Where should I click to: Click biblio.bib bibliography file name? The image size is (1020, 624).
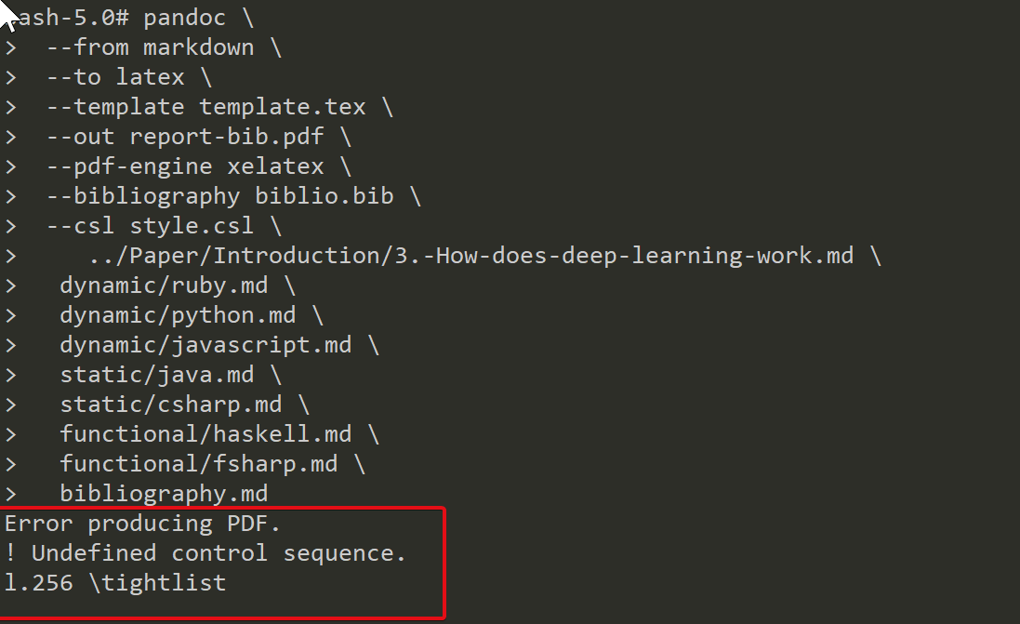click(324, 196)
